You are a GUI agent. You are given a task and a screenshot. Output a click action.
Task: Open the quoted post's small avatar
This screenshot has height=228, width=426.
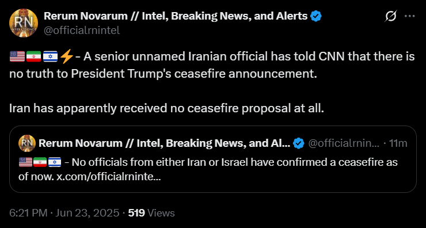(x=27, y=143)
